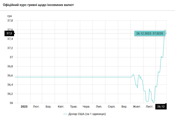Click the 36,6 y-axis value
The height and width of the screenshot is (117, 175).
pos(9,76)
